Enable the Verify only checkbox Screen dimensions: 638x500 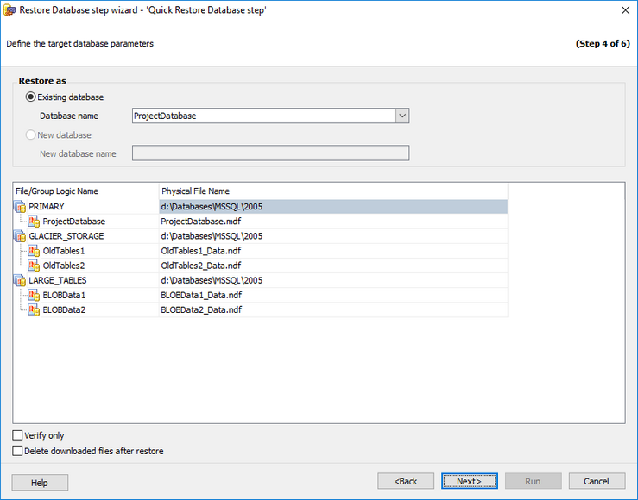click(x=17, y=435)
